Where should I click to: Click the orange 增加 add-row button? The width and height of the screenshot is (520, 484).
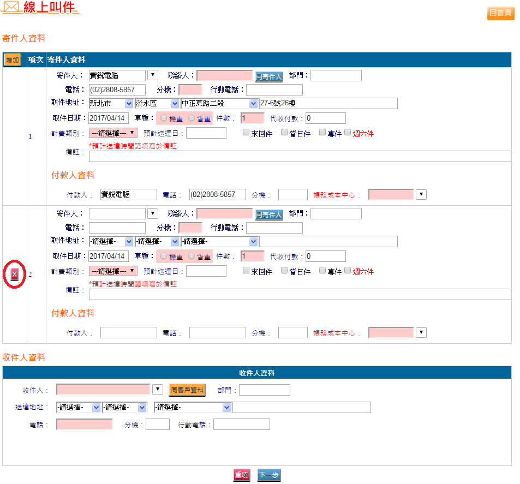[12, 60]
